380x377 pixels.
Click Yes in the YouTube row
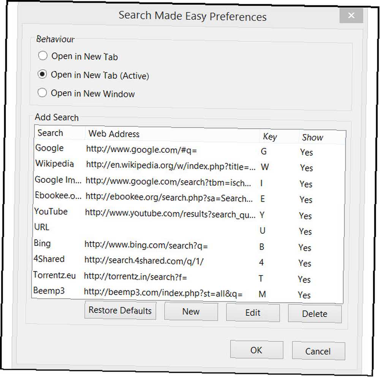tap(306, 216)
